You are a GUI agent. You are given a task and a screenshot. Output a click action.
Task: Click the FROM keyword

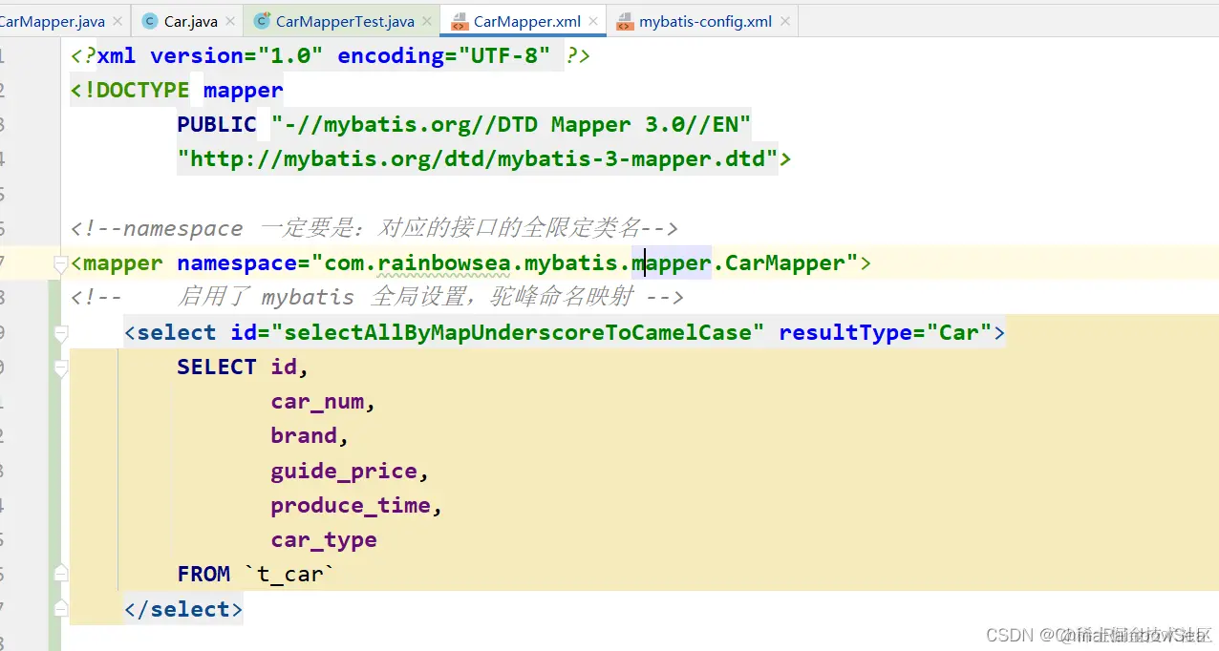(203, 575)
